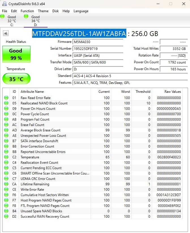Select the FTL Program NAND Pages Count row

93,206
